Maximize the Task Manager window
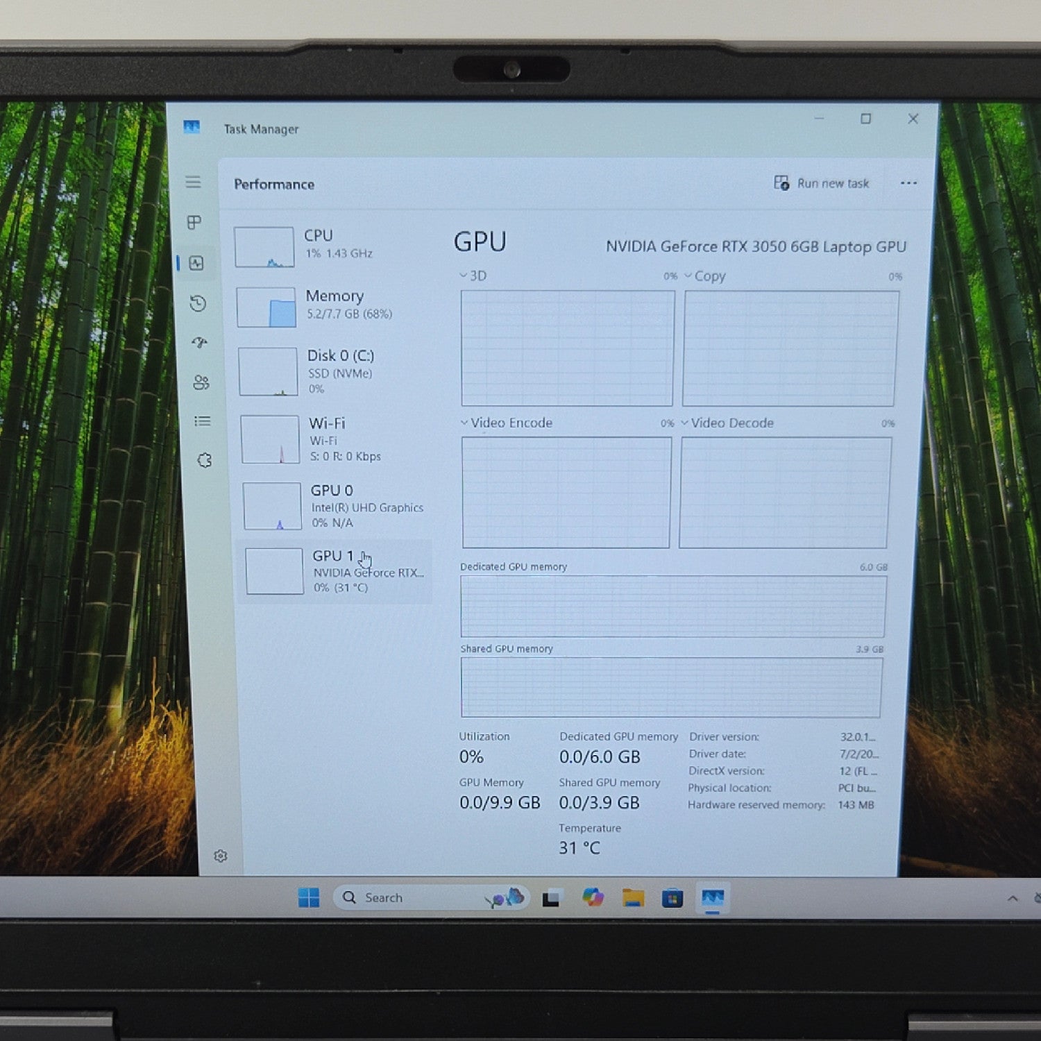The height and width of the screenshot is (1041, 1041). click(x=865, y=119)
